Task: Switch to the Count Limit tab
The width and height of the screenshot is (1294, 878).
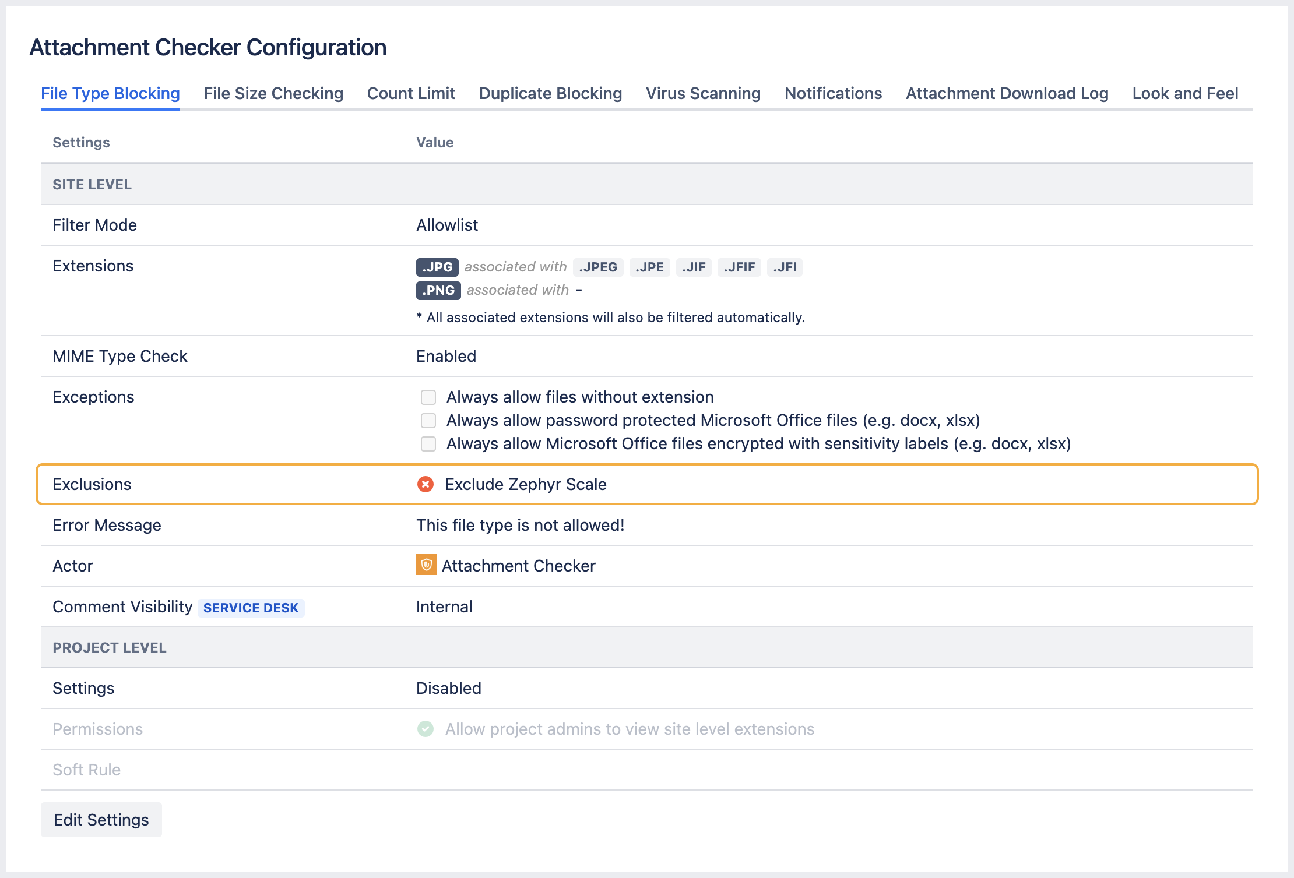Action: click(410, 93)
